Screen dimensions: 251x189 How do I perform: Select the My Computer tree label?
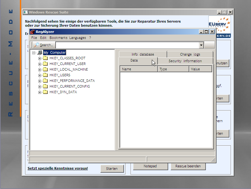click(x=55, y=52)
